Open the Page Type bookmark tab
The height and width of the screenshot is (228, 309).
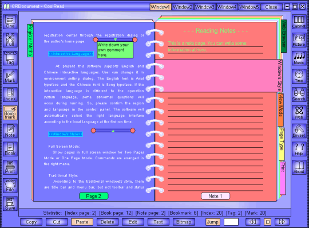click(282, 144)
